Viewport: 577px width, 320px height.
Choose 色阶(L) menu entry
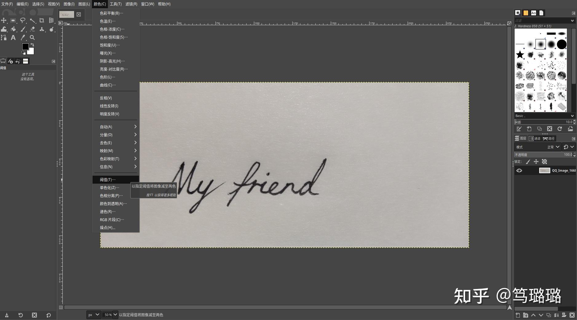(x=116, y=77)
